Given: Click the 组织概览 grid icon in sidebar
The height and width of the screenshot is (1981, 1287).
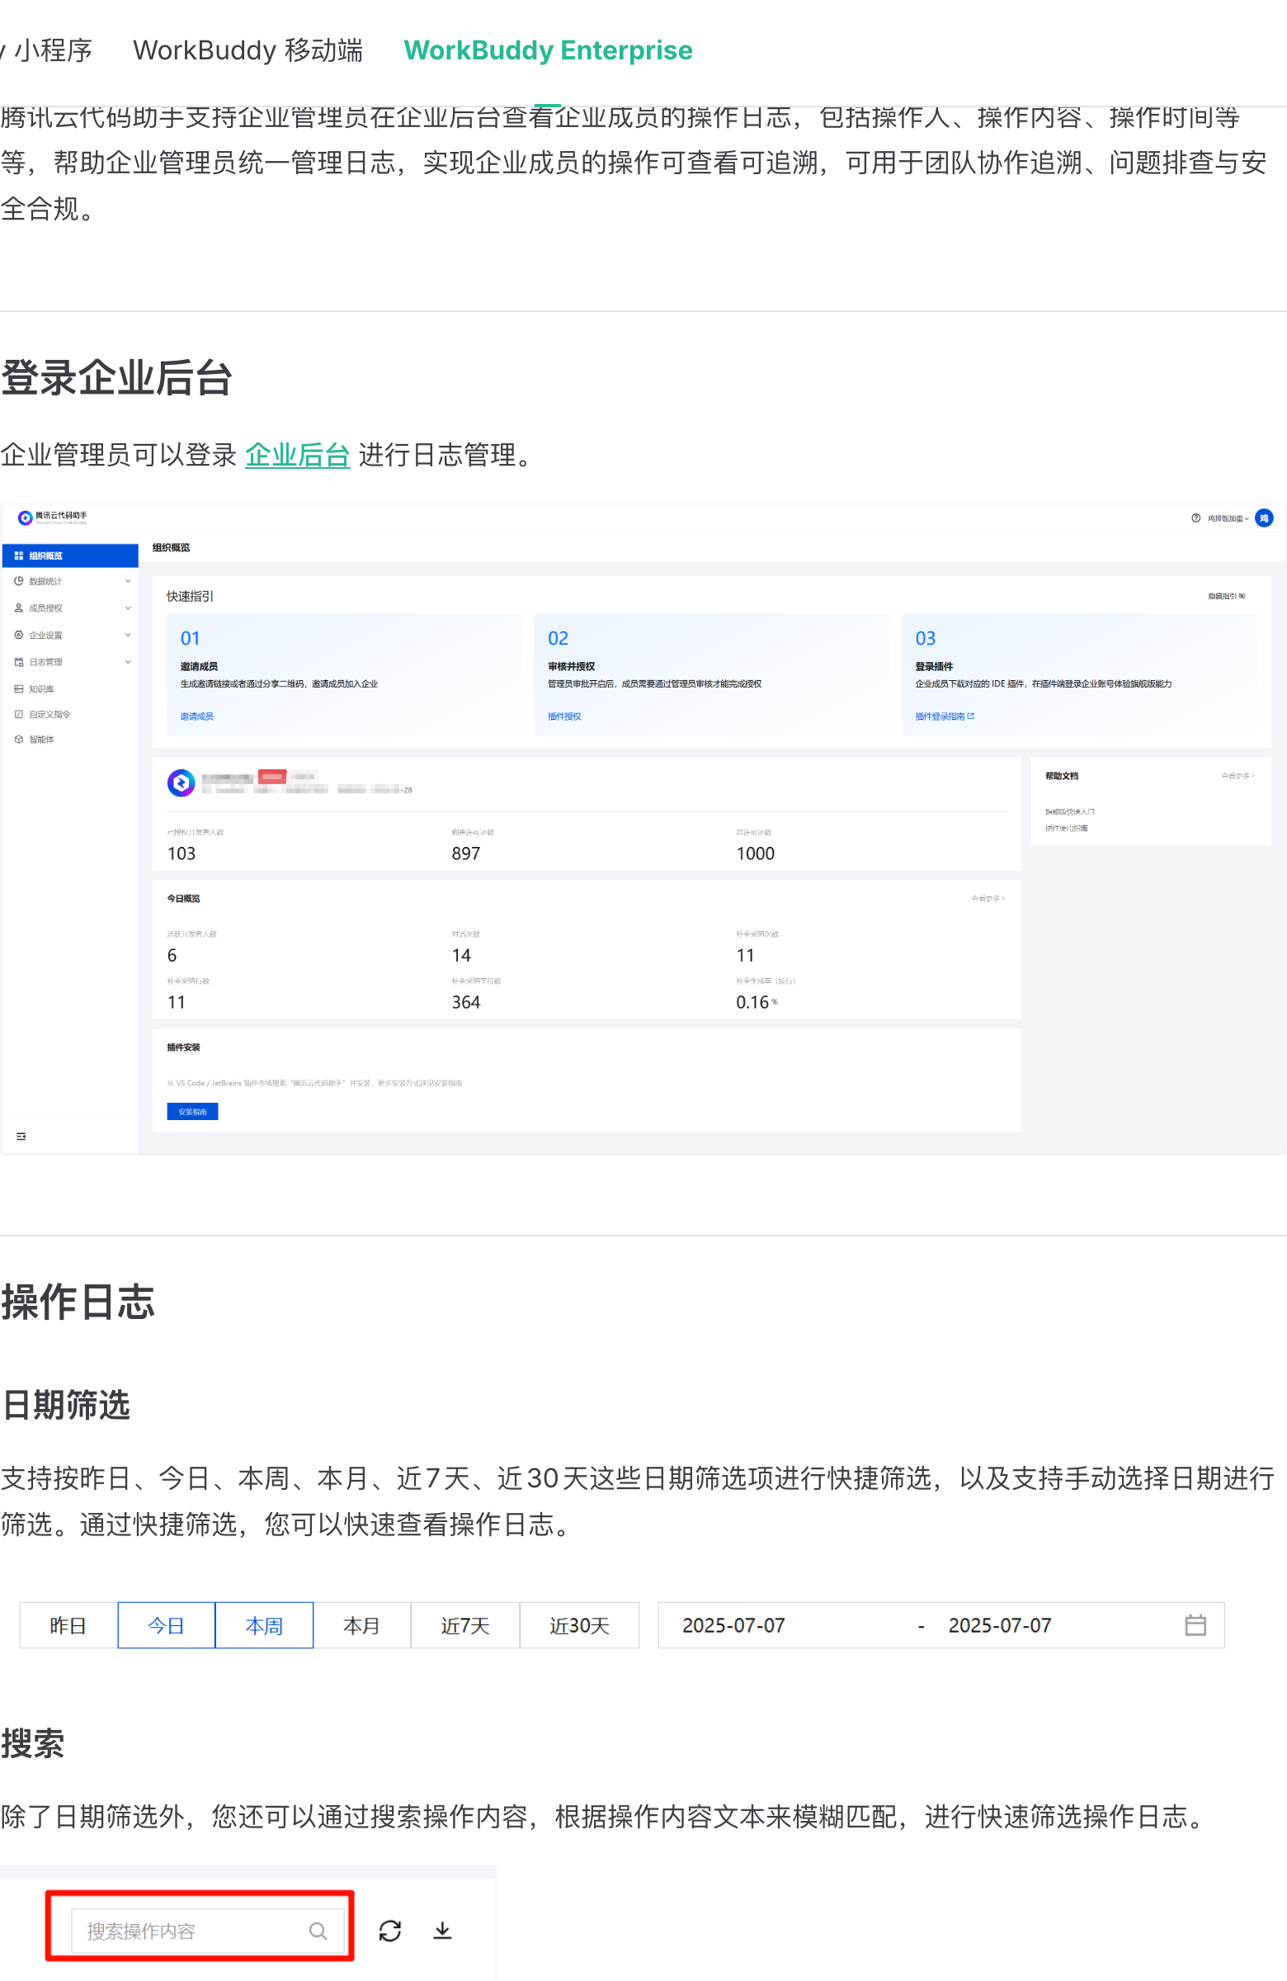Looking at the screenshot, I should point(18,556).
